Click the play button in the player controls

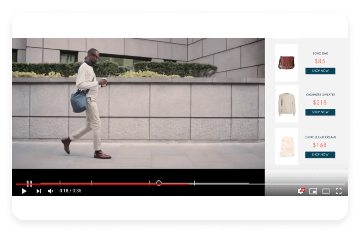pyautogui.click(x=24, y=191)
